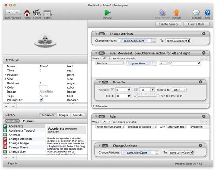Click the Alien ship preview image

coord(45,41)
